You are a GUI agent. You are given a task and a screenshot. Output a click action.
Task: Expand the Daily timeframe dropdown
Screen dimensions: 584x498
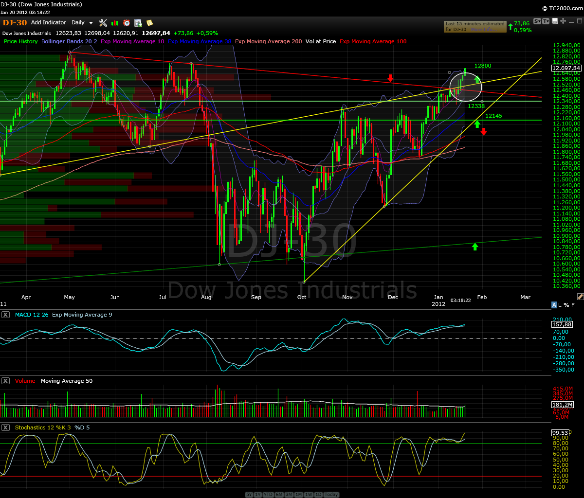tap(82, 22)
